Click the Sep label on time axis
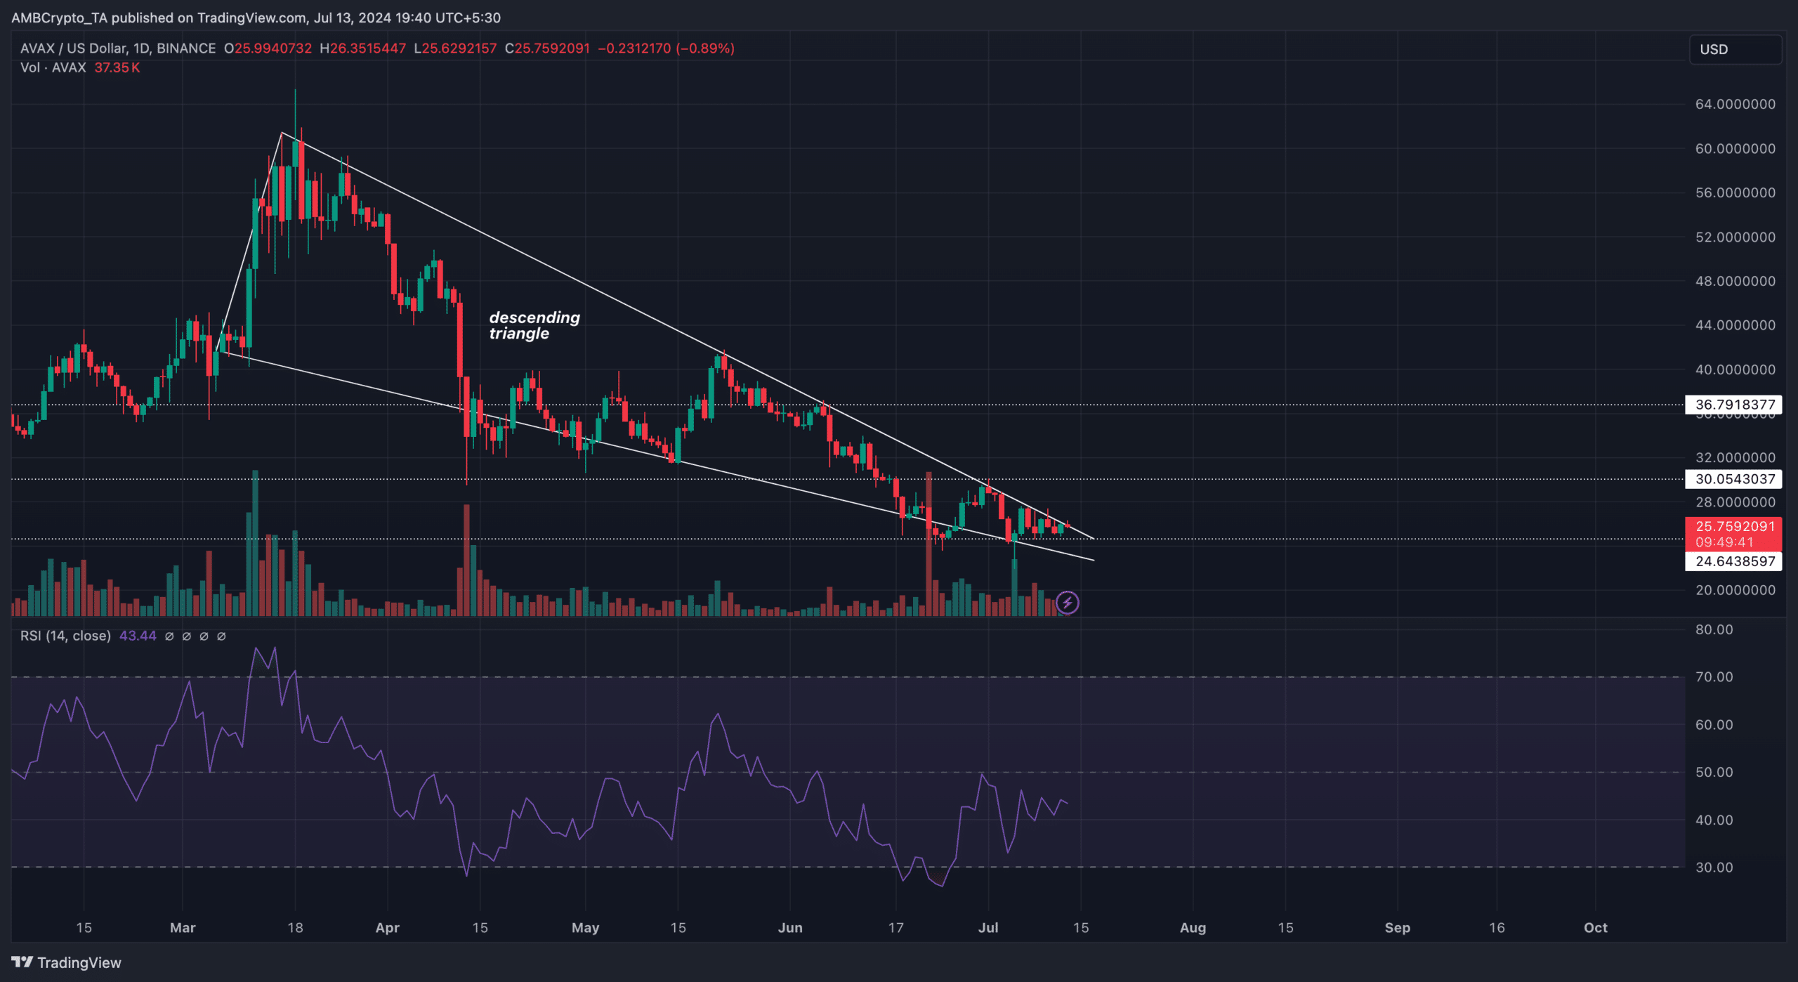Viewport: 1798px width, 982px height. tap(1397, 928)
